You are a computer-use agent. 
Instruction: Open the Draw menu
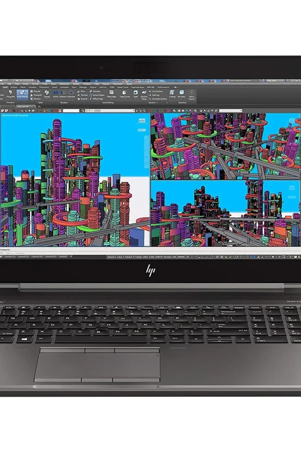tap(53, 84)
